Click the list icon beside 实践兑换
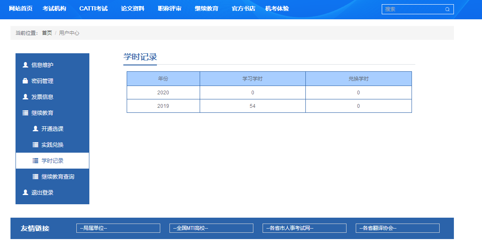Screen dimensions: 482x242 [35, 145]
